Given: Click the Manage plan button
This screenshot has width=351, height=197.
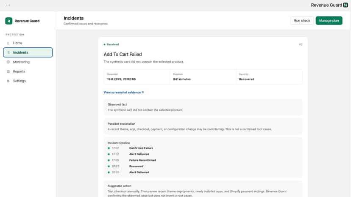Looking at the screenshot, I should pos(329,21).
